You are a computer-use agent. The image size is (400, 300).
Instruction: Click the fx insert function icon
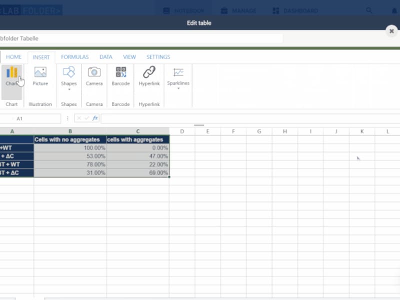[x=95, y=118]
